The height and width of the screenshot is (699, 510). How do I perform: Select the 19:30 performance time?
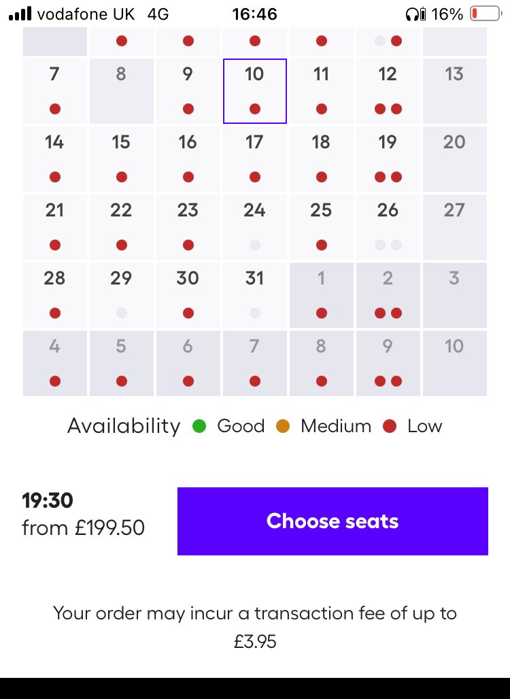[48, 500]
